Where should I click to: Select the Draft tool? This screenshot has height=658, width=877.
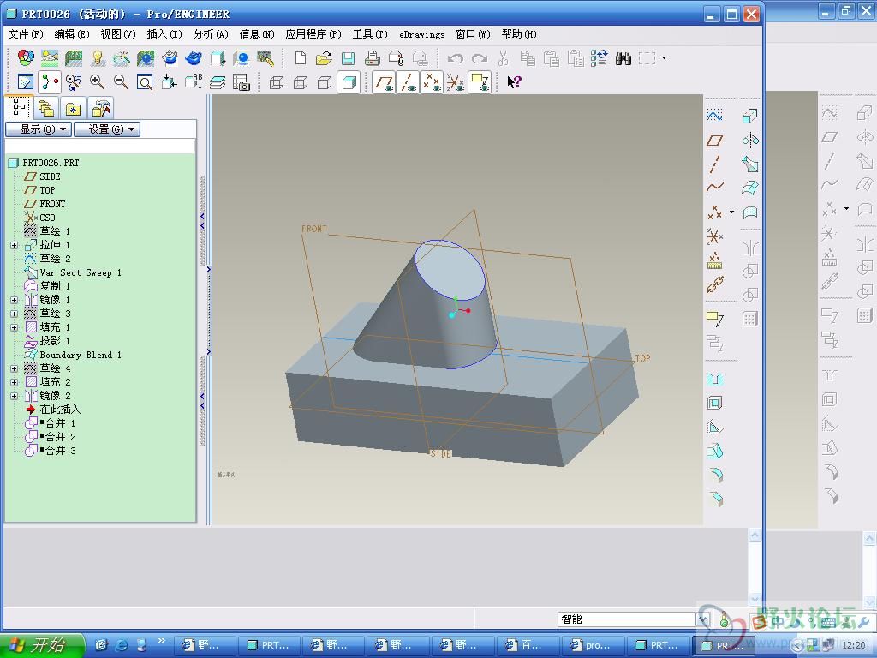(715, 451)
